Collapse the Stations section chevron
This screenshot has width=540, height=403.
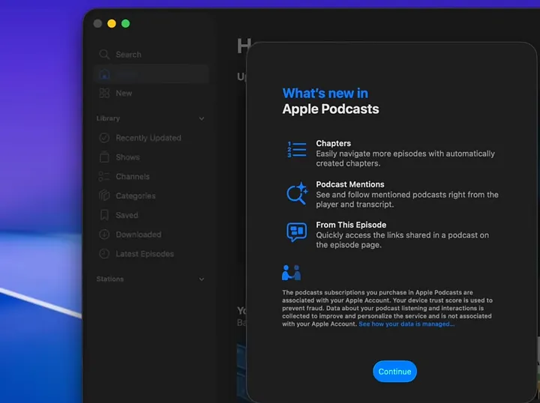pos(202,279)
